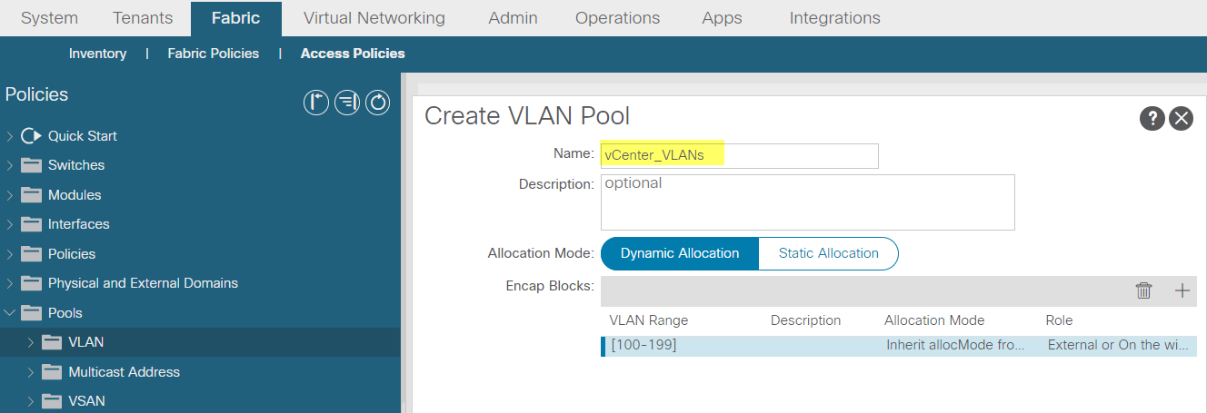Open the Operations tab
1207x413 pixels.
pos(618,18)
